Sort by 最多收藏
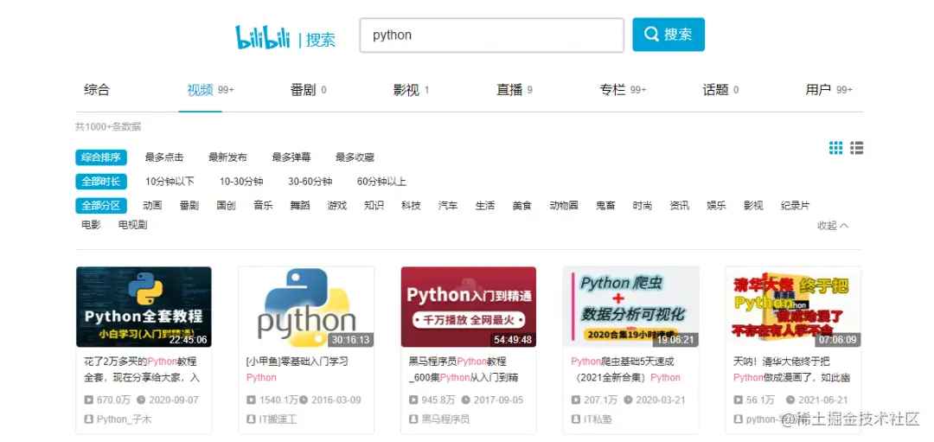934x442 pixels. (355, 157)
